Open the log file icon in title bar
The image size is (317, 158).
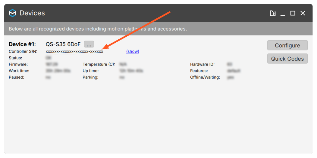[x=273, y=13]
